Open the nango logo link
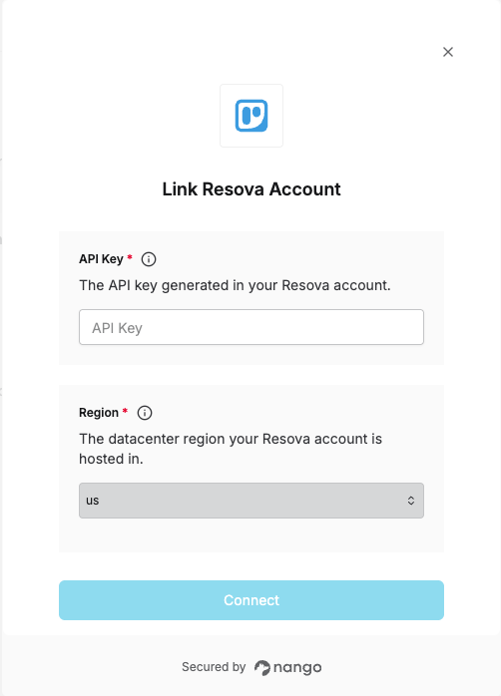 [x=287, y=667]
